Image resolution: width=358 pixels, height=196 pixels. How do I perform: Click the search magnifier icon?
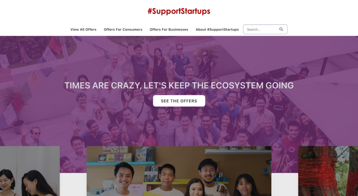(x=281, y=29)
